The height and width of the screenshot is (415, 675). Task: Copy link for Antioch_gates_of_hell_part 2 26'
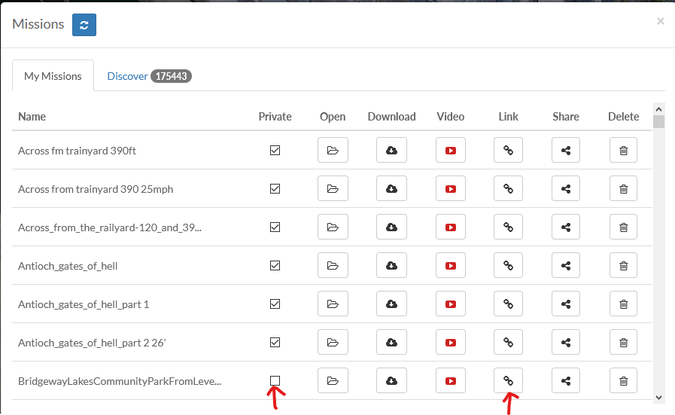pyautogui.click(x=508, y=342)
